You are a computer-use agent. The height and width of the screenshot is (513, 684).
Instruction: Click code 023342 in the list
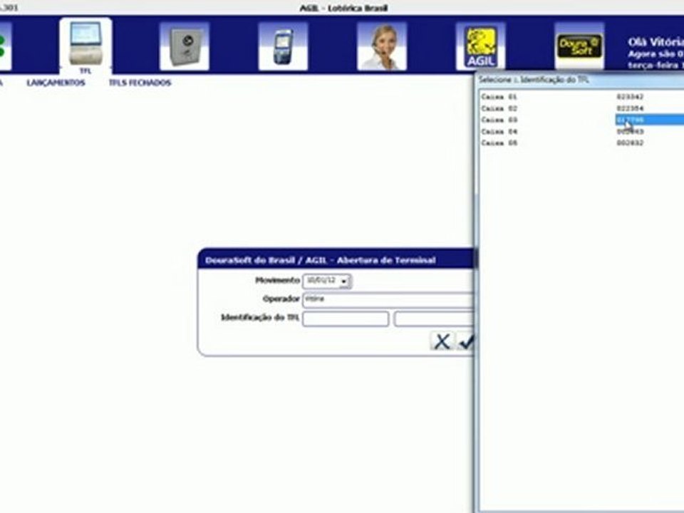tap(630, 97)
